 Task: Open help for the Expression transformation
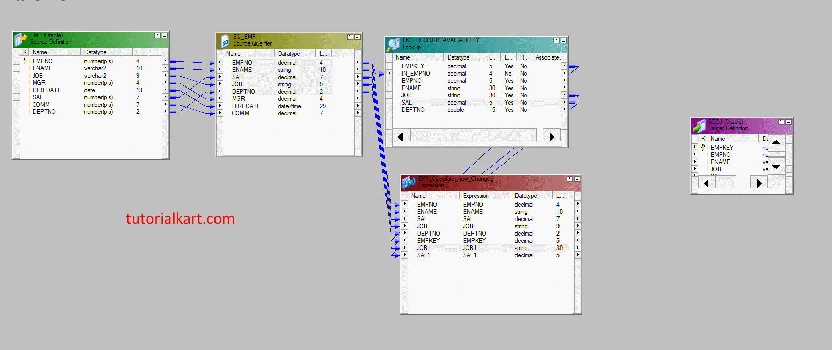(x=569, y=179)
